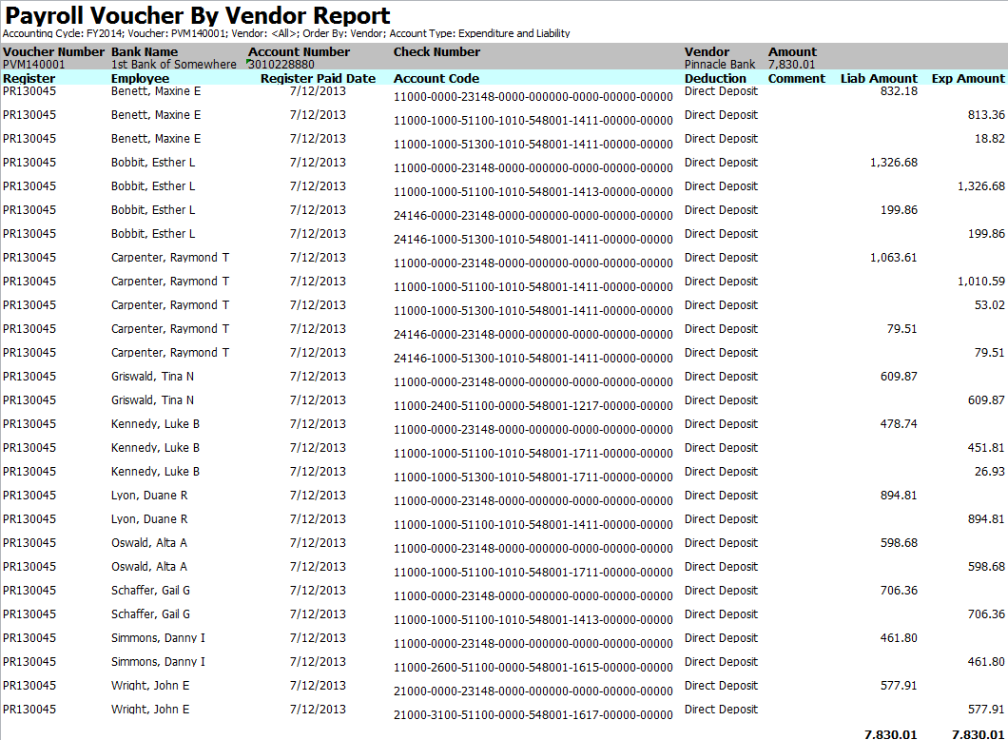
Task: Click expense amount 53.02
Action: click(x=989, y=304)
